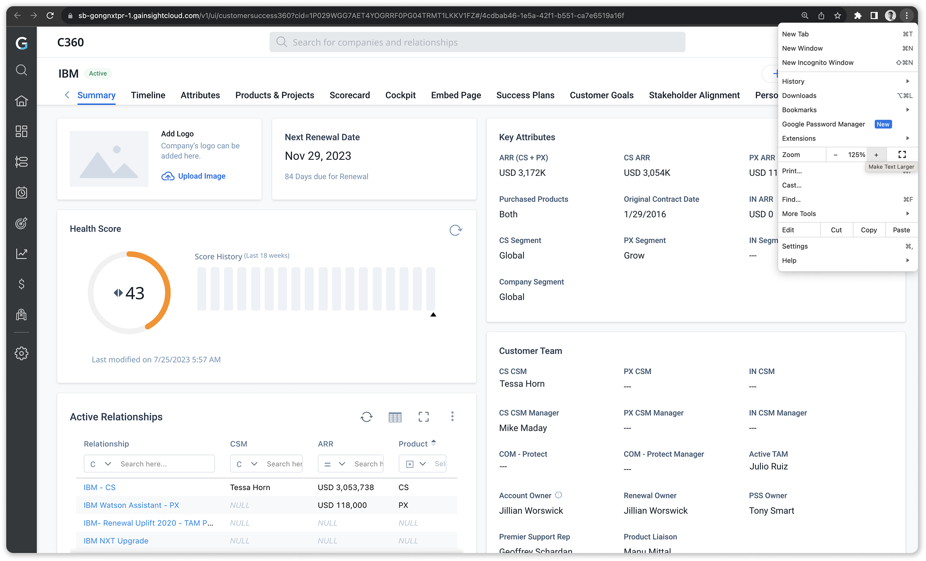Open the Relationship column filter operator dropdown
926x561 pixels.
pyautogui.click(x=101, y=464)
